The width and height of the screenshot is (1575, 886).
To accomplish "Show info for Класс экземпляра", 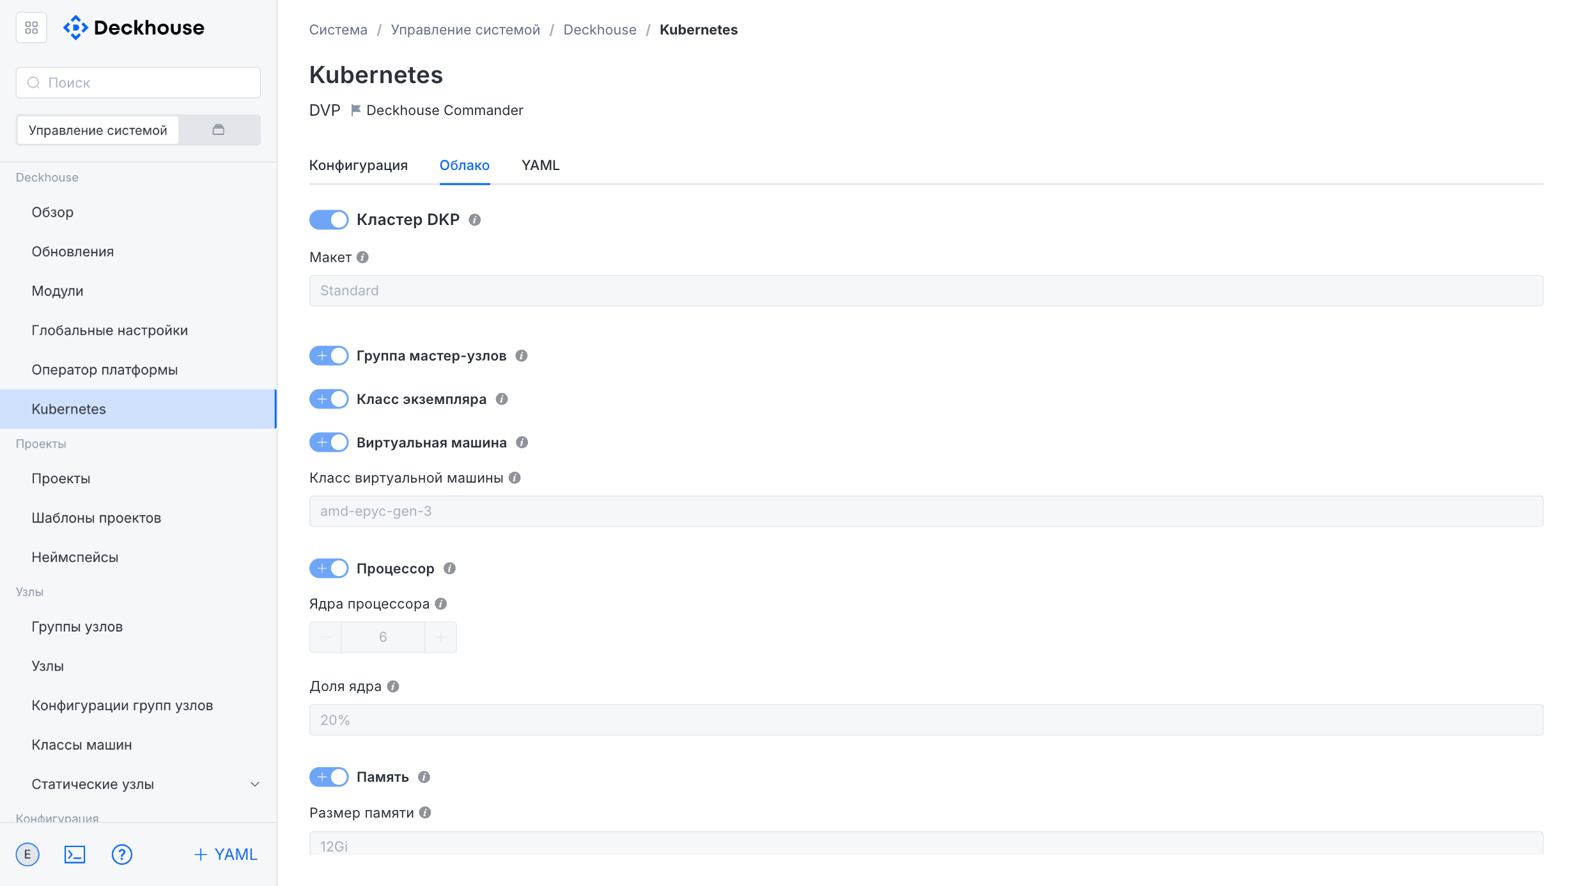I will (x=502, y=399).
